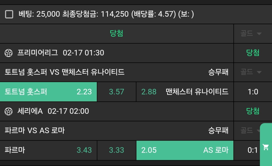
Task: Click the 1:0 score result
Action: [x=253, y=92]
